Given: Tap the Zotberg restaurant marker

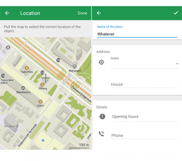Looking at the screenshot, I should [x=42, y=84].
